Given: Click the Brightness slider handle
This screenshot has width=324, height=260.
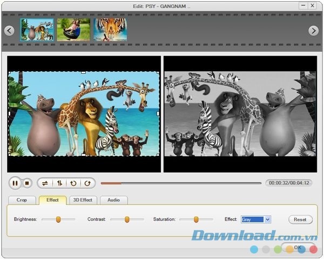Looking at the screenshot, I should coord(58,220).
